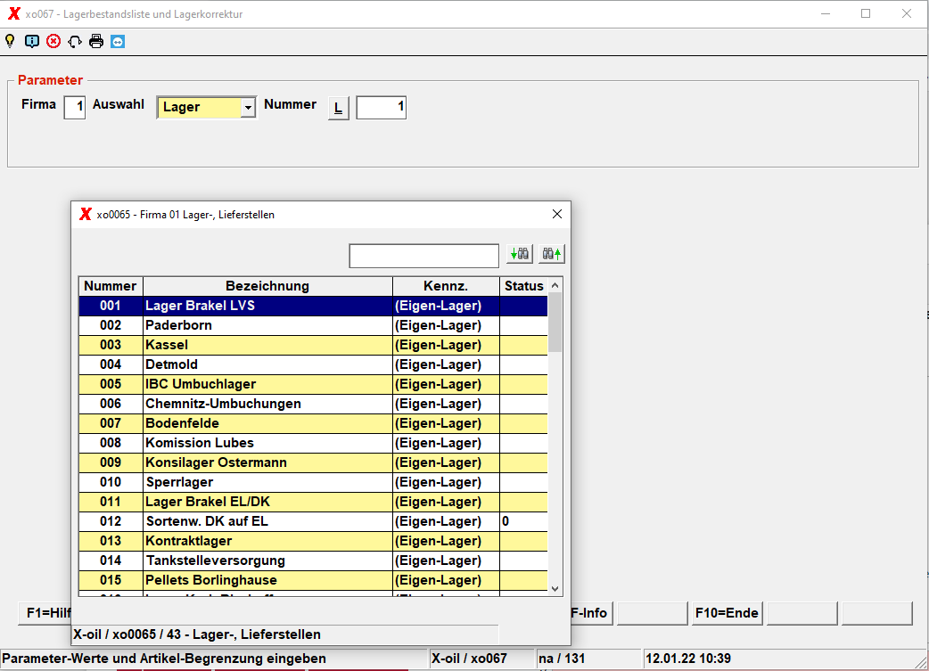Select the Sperrlager row
929x671 pixels.
click(314, 481)
